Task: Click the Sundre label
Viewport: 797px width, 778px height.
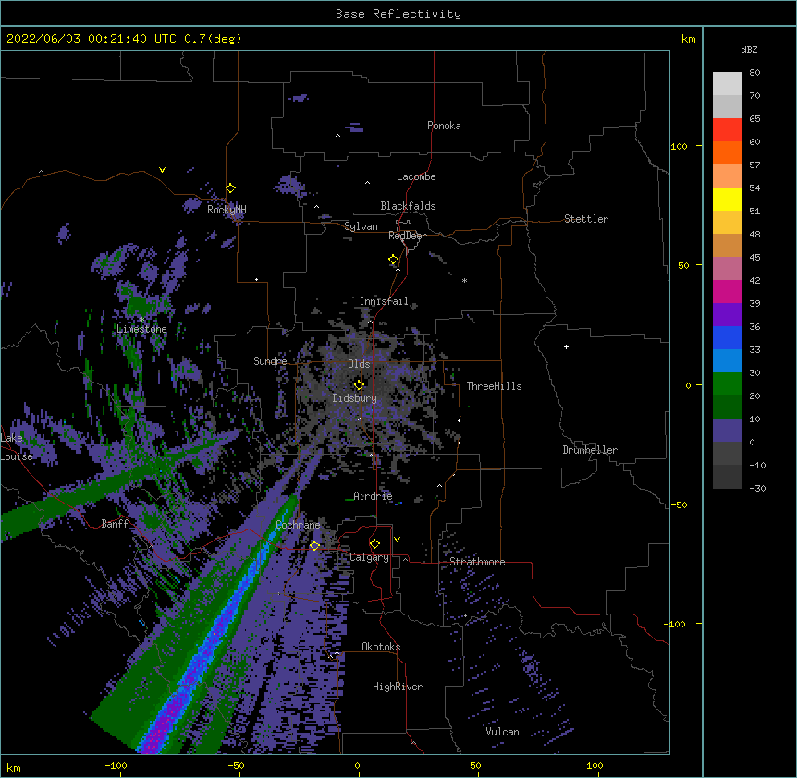Action: click(x=270, y=361)
